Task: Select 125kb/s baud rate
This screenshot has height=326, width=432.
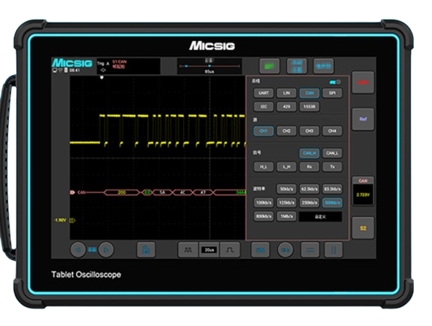Action: click(286, 203)
